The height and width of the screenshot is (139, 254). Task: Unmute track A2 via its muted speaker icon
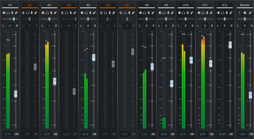click(x=23, y=13)
